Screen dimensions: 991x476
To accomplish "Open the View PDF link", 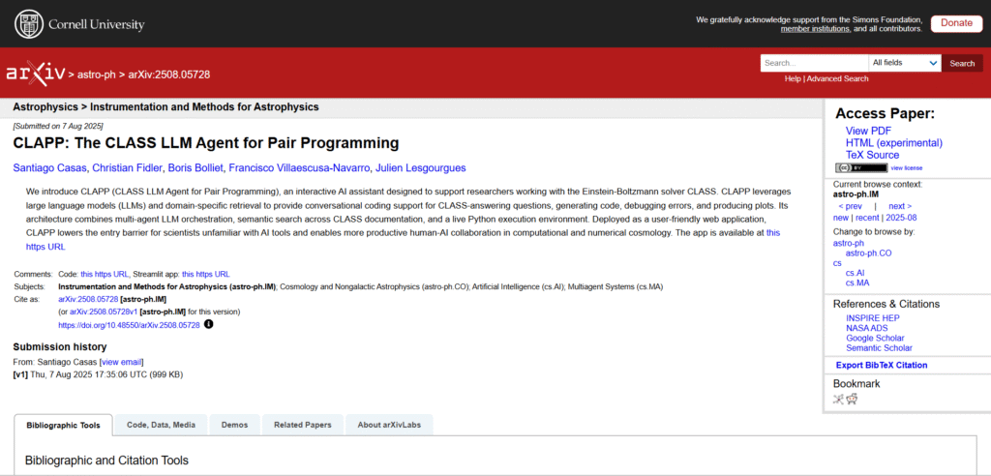I will [868, 131].
